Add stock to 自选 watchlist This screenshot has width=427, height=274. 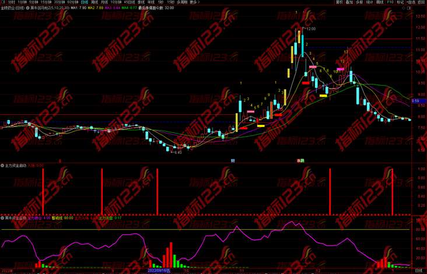[409, 2]
